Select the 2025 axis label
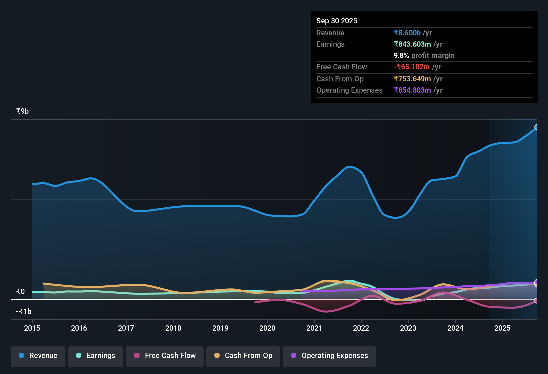Viewport: 548px width, 374px height. click(503, 328)
